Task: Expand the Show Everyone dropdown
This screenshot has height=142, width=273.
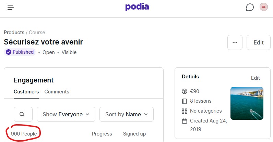Action: coord(66,114)
